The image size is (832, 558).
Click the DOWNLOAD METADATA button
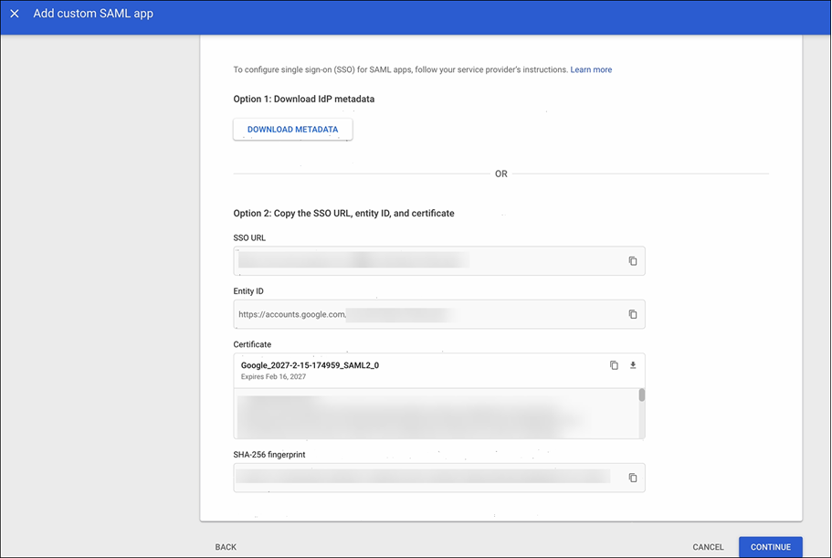point(292,129)
